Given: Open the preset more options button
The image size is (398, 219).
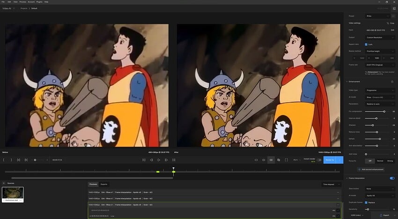Looking at the screenshot, I should (393, 16).
